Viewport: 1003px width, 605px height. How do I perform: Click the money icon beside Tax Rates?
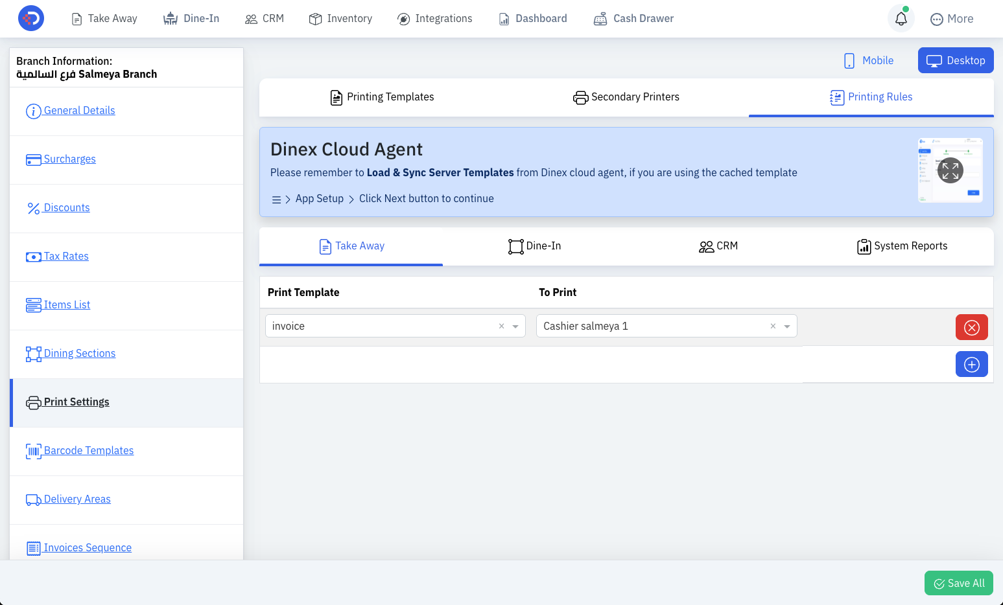pyautogui.click(x=33, y=257)
